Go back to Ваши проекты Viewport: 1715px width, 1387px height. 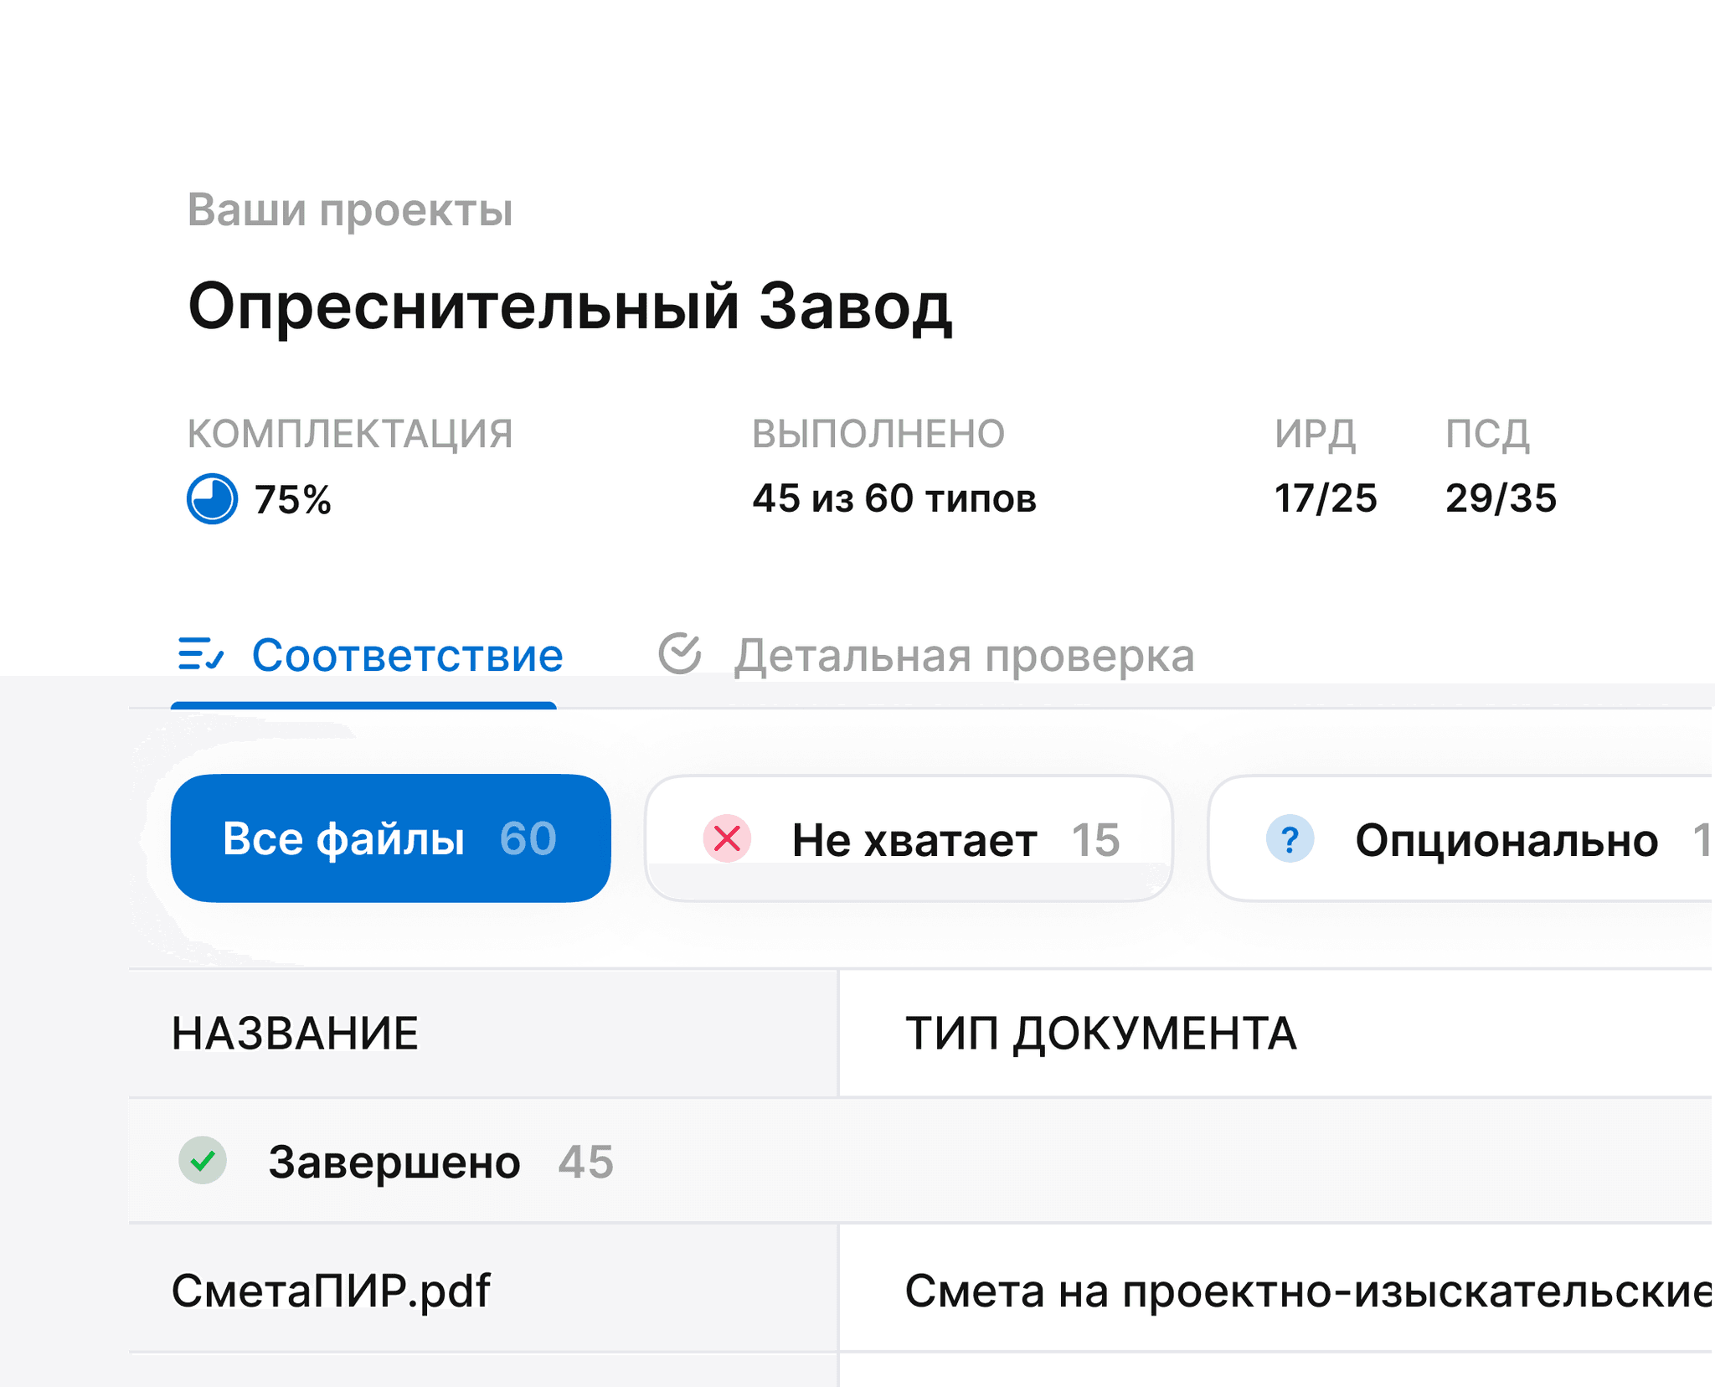(350, 209)
